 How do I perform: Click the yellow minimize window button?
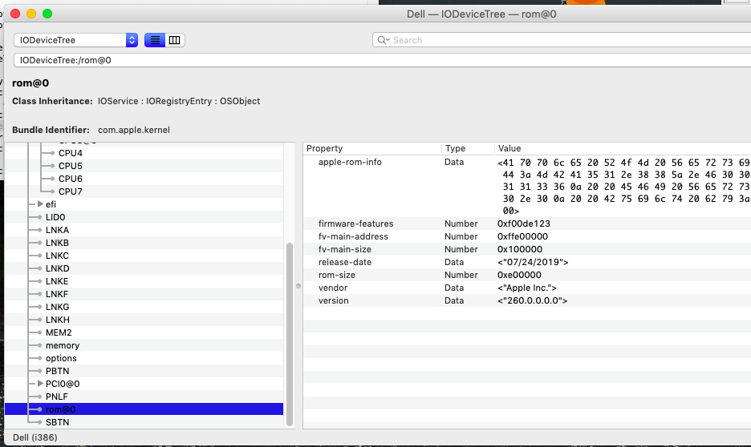pyautogui.click(x=31, y=14)
